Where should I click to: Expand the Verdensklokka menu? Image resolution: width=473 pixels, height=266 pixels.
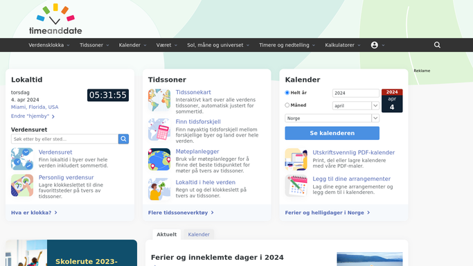pyautogui.click(x=49, y=45)
